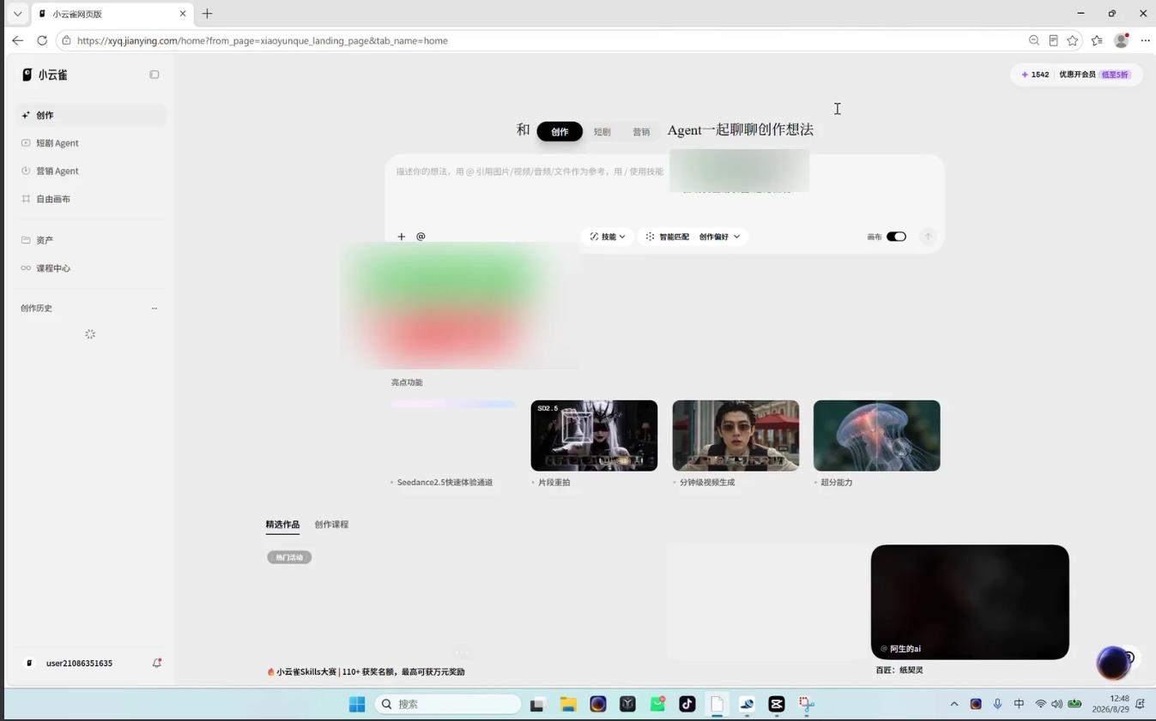
Task: Click the browser address bar URL
Action: pyautogui.click(x=262, y=40)
